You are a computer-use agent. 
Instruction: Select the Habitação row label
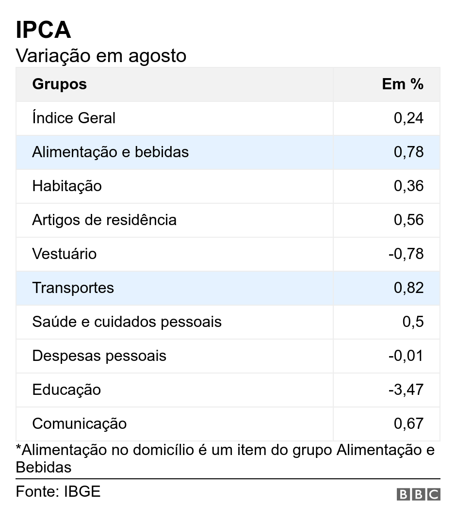click(67, 186)
